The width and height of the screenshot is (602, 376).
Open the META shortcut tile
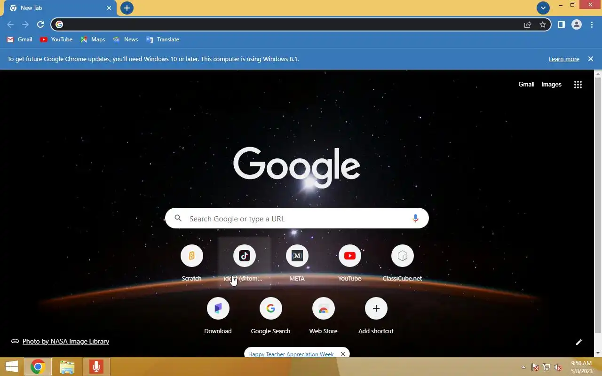click(297, 263)
